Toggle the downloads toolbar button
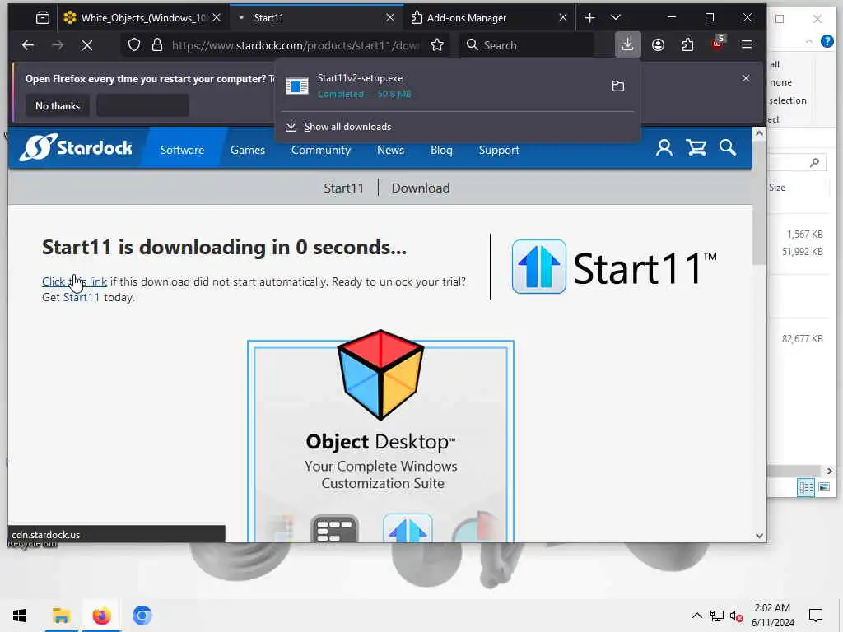Screen dimensions: 843x632 [627, 44]
